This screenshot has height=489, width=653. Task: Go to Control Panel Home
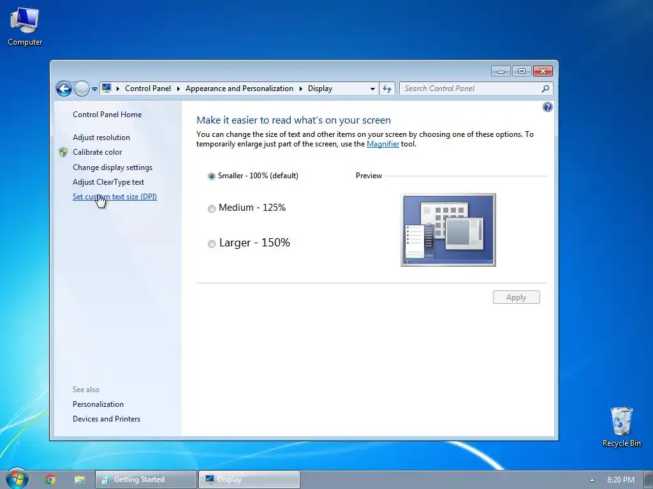point(107,115)
